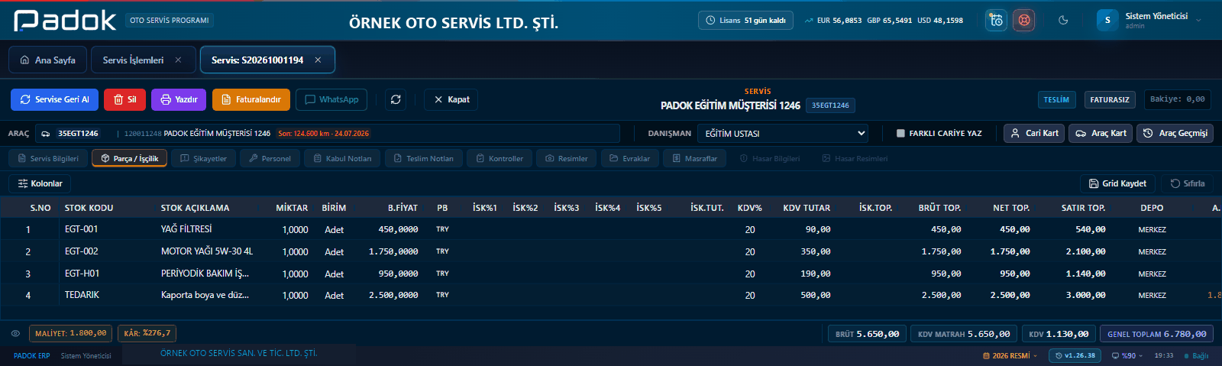
Task: Click the FATURASIZ status badge
Action: click(1110, 99)
